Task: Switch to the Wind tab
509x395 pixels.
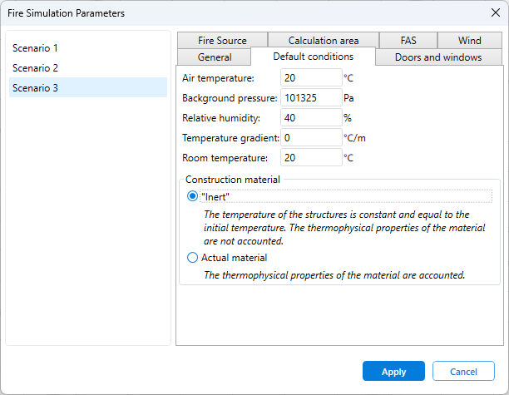Action: click(469, 41)
